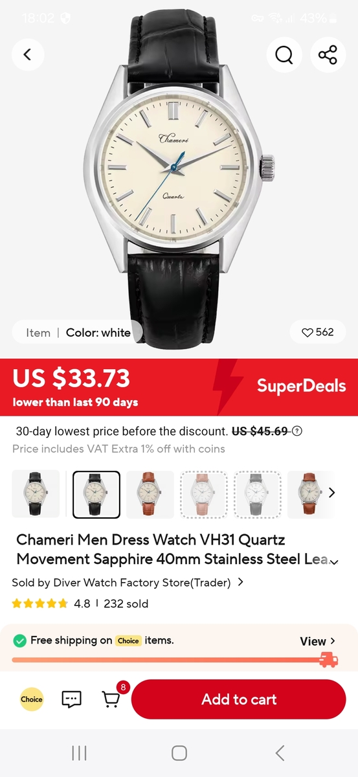
Task: Tap the free shipping progress bar
Action: click(175, 660)
